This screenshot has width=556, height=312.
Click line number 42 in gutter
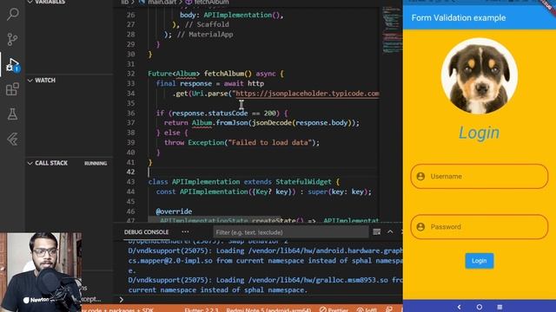tap(130, 172)
